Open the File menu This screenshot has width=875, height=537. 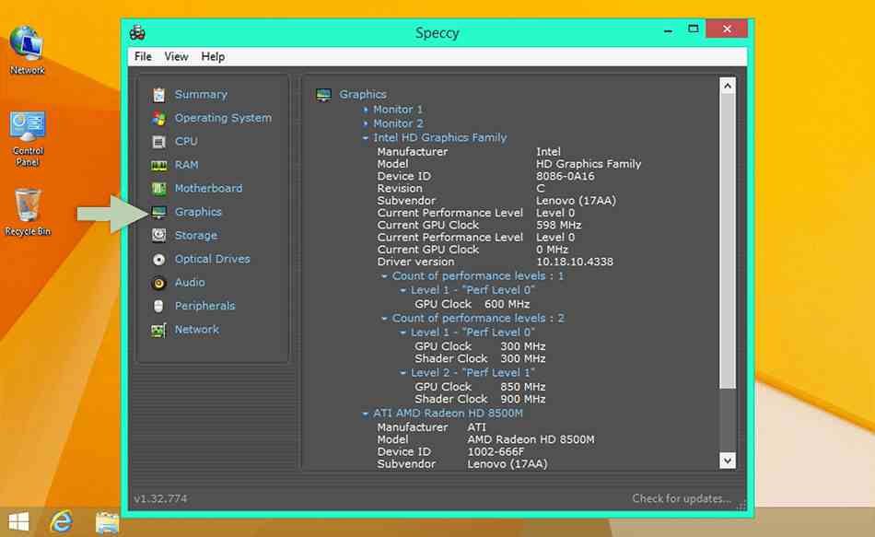143,56
